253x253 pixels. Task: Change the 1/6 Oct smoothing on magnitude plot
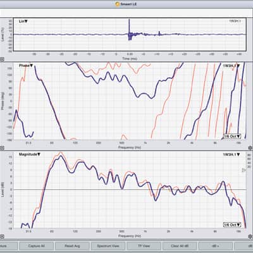pos(232,225)
